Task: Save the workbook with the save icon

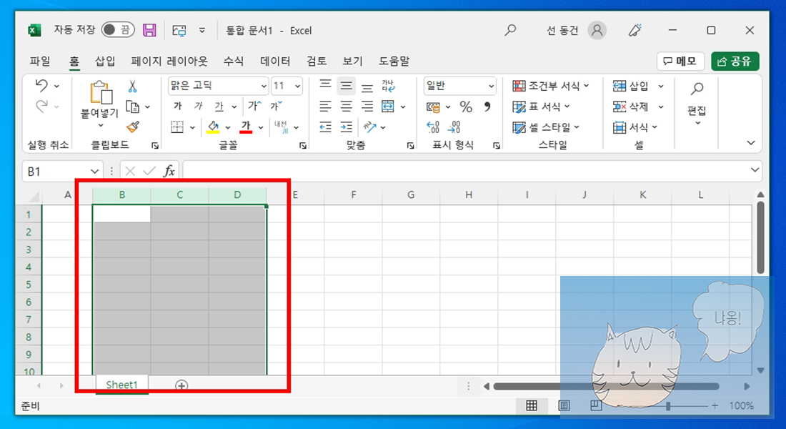Action: point(149,30)
